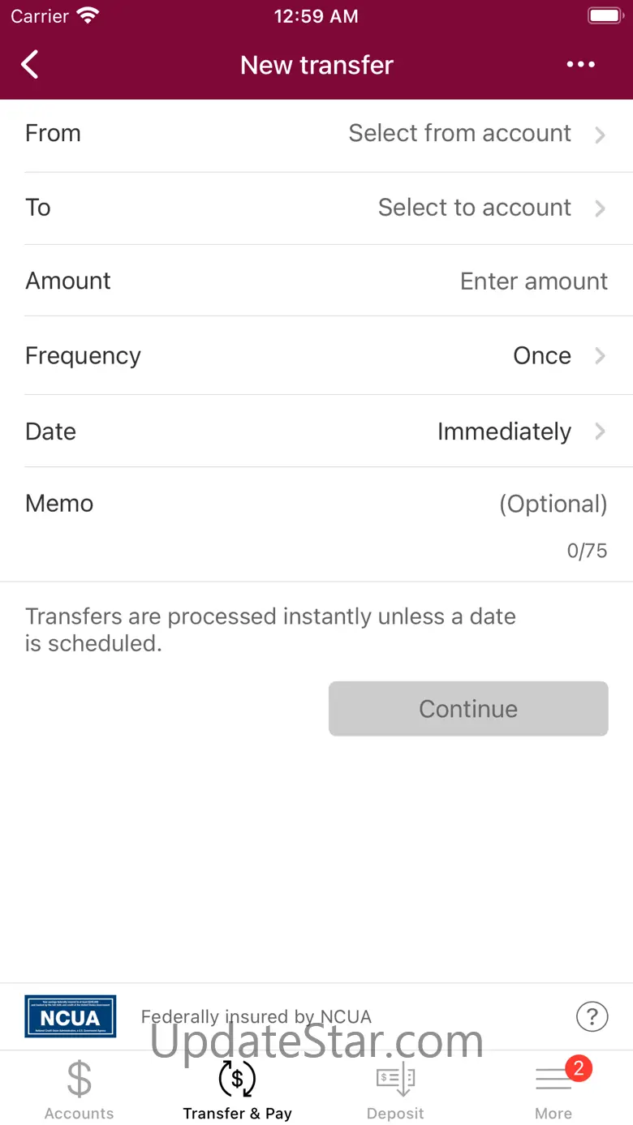Tap the Continue button
This screenshot has width=633, height=1125.
pos(468,709)
